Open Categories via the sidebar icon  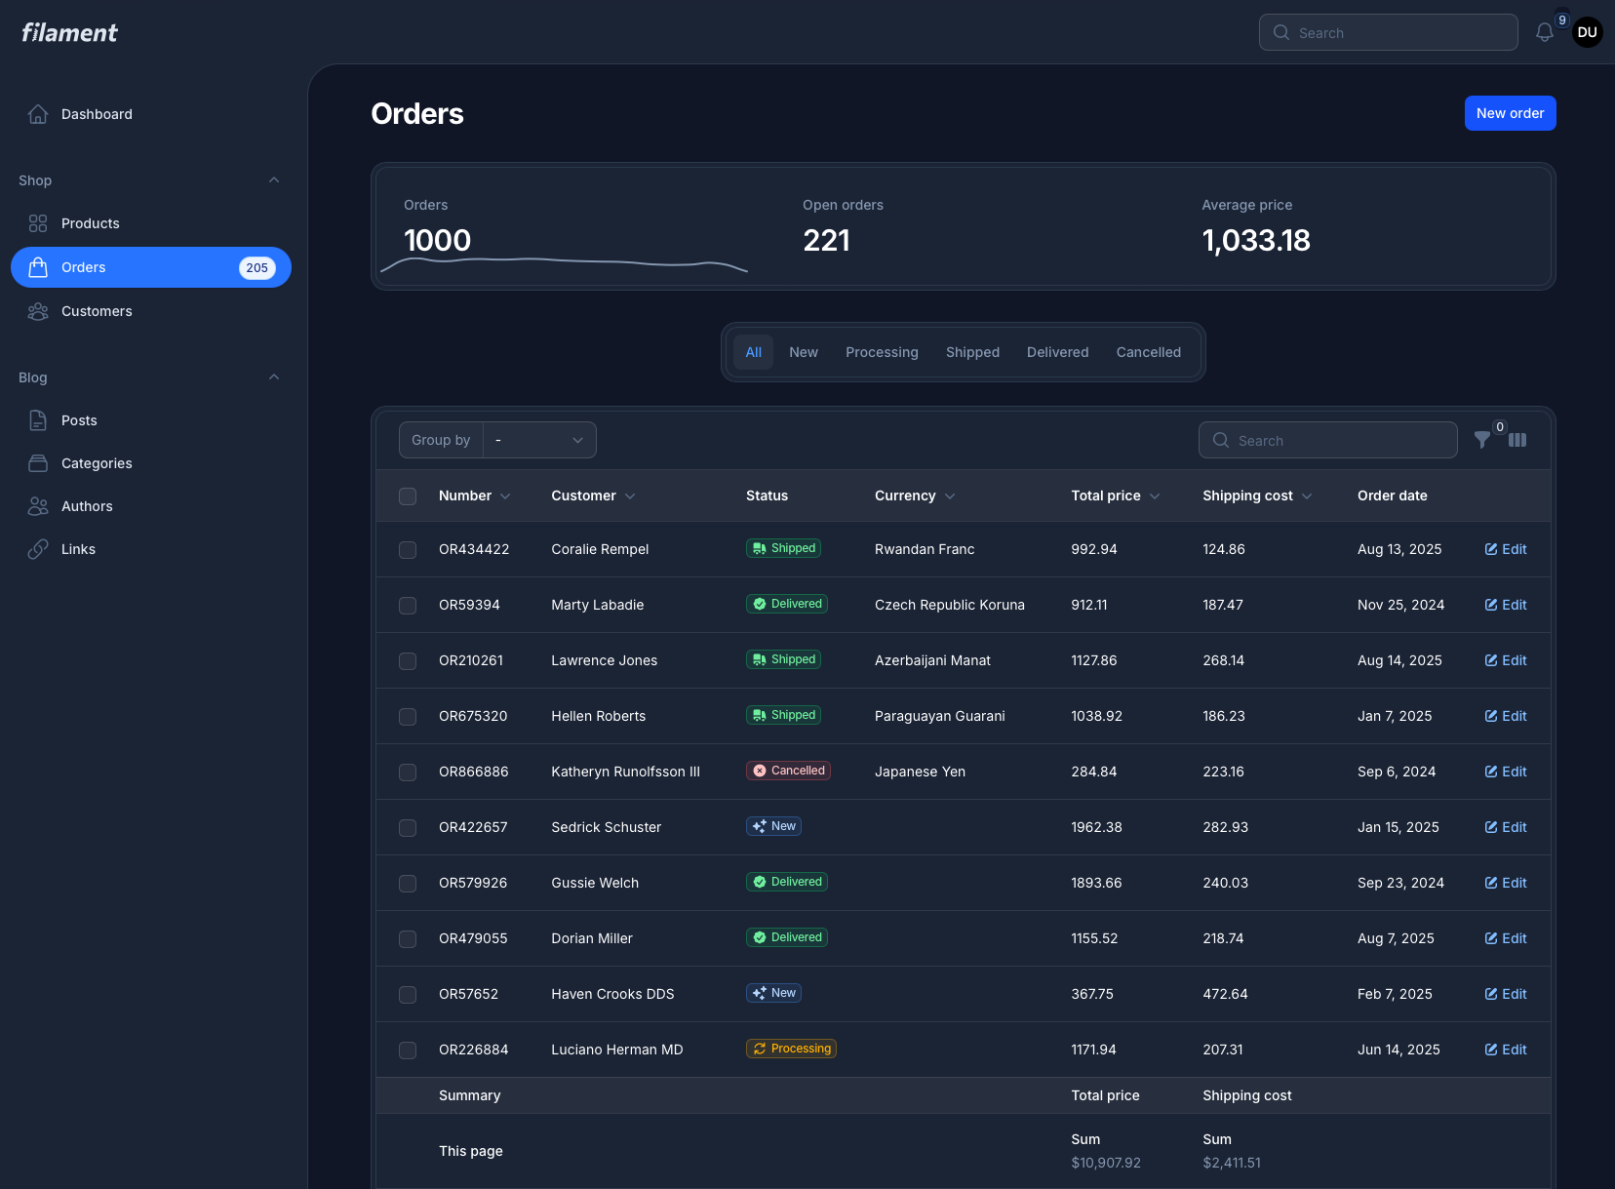coord(38,463)
